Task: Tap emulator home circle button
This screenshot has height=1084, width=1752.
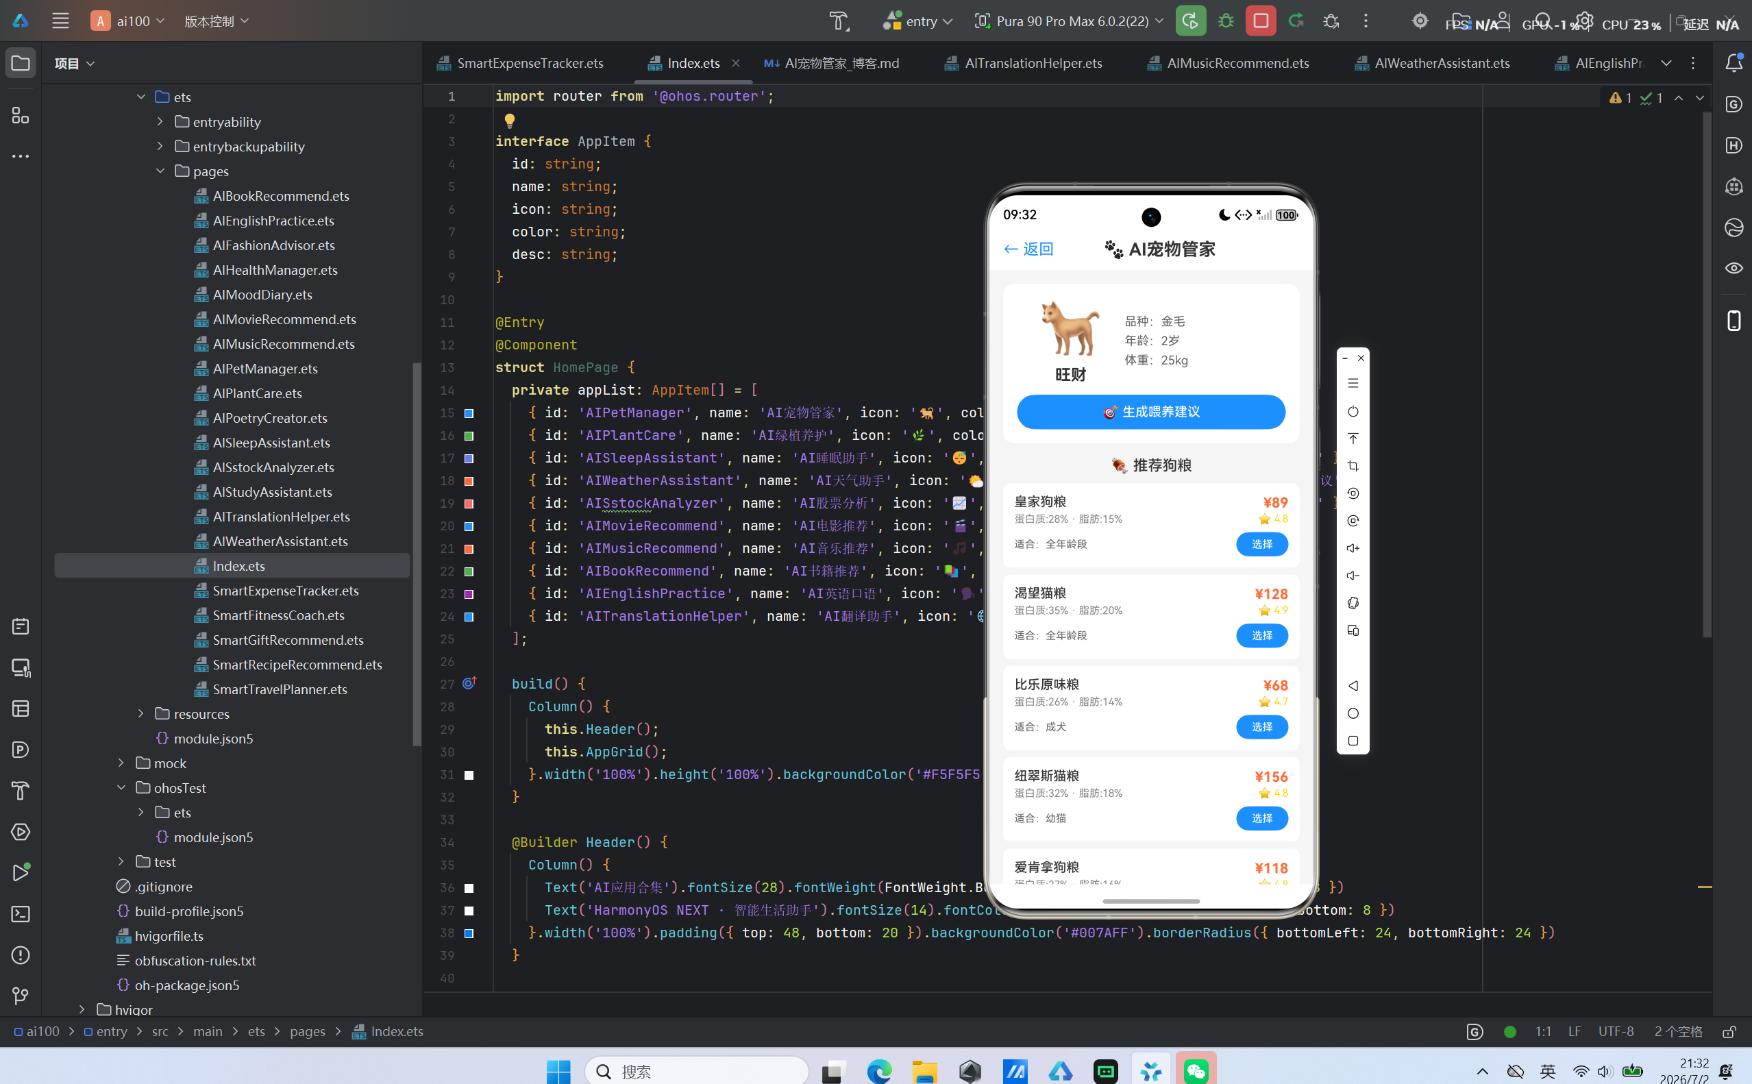Action: point(1353,713)
